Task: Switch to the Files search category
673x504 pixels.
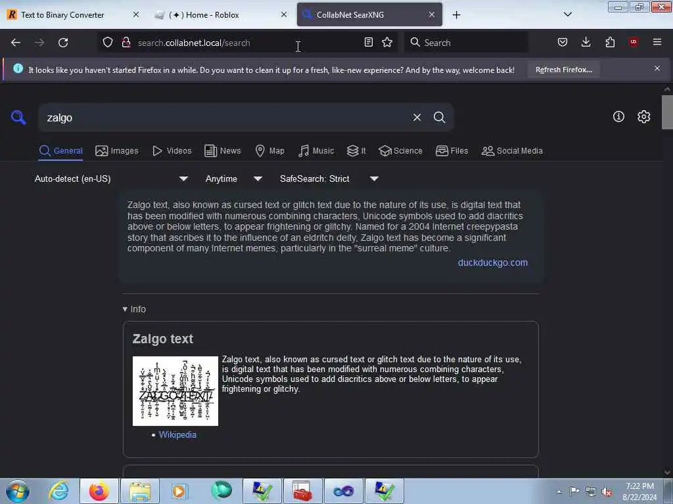Action: [452, 151]
